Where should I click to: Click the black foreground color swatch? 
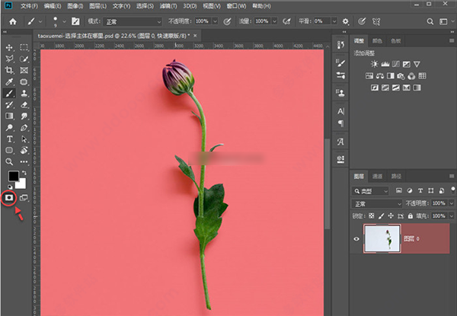click(13, 176)
